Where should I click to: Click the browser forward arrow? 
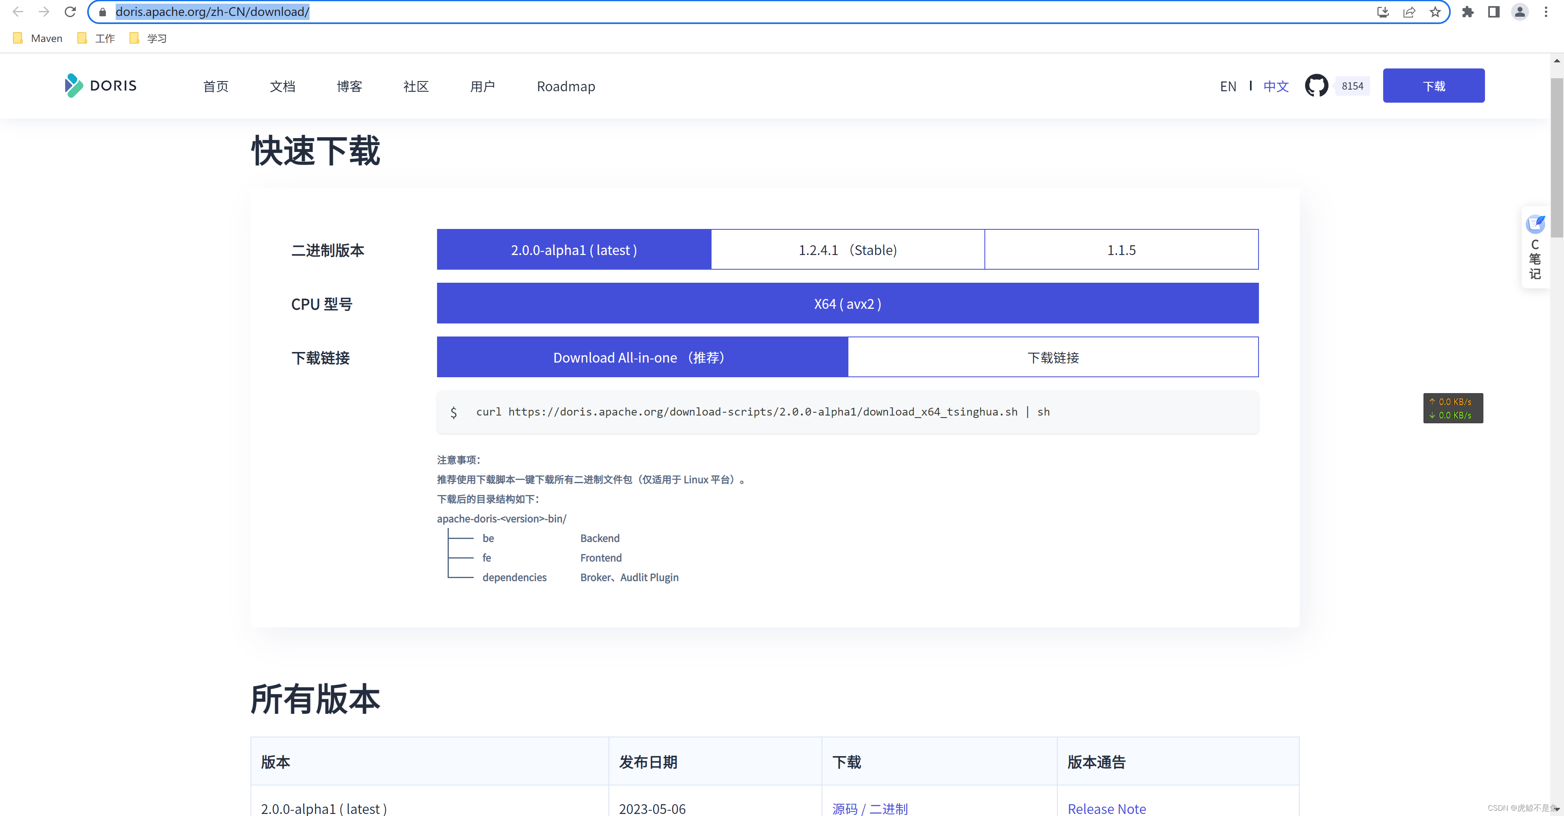pos(44,11)
